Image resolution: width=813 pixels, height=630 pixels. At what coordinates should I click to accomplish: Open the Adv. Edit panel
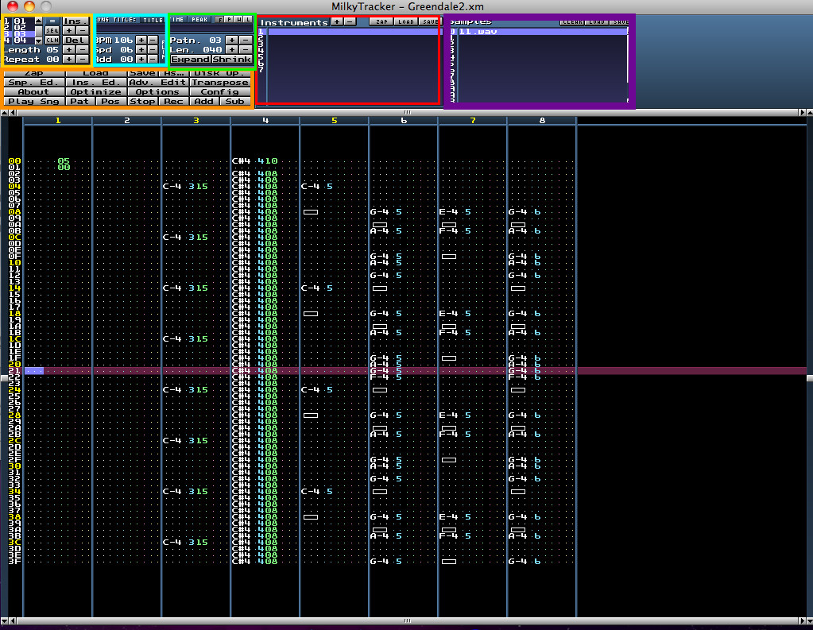point(157,83)
